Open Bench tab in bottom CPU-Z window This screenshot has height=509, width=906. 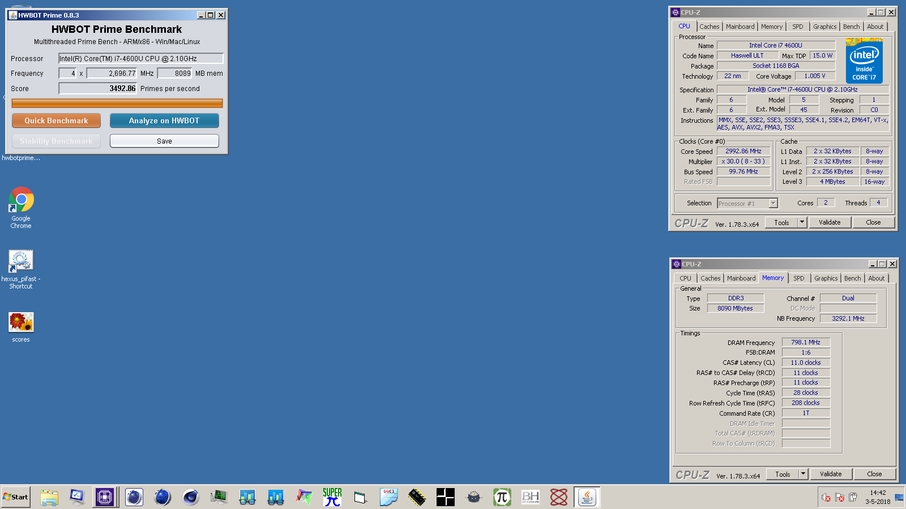[x=852, y=278]
